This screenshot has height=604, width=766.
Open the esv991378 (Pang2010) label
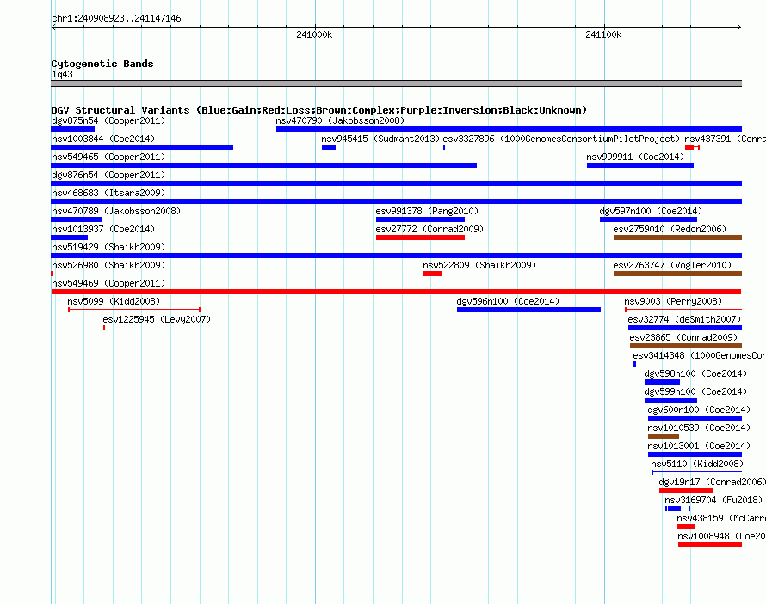pos(427,211)
